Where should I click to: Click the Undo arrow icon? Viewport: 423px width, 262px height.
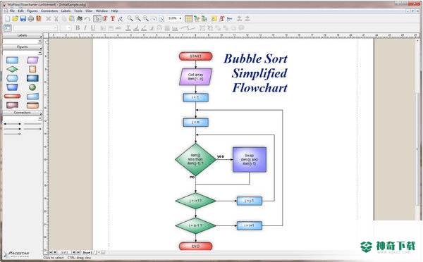87,18
